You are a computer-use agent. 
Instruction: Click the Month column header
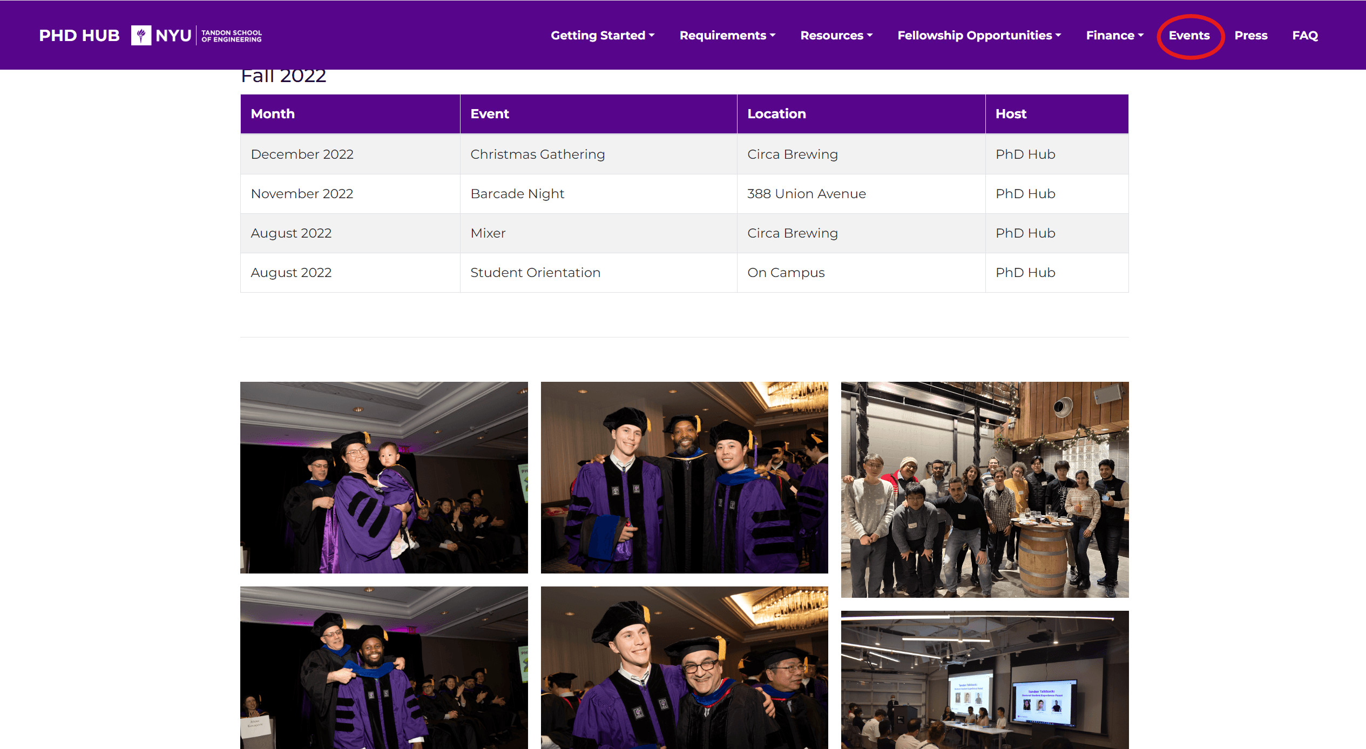(x=273, y=114)
